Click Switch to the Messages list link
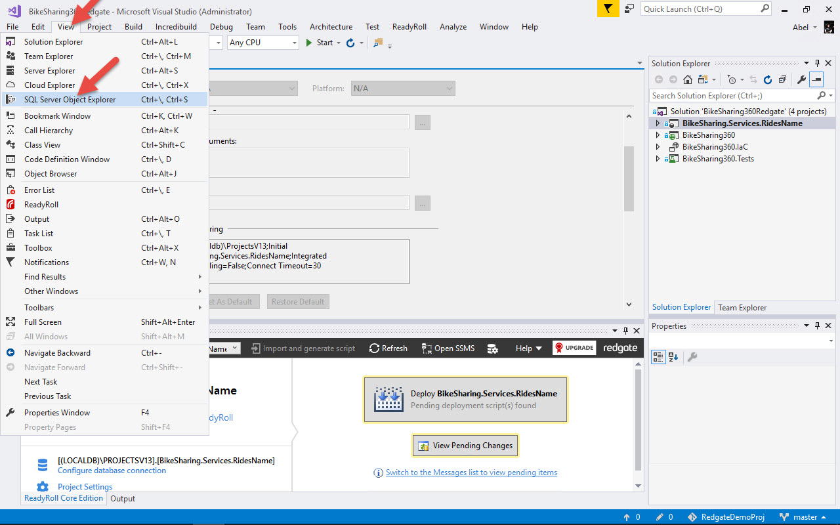The image size is (840, 525). pos(471,472)
